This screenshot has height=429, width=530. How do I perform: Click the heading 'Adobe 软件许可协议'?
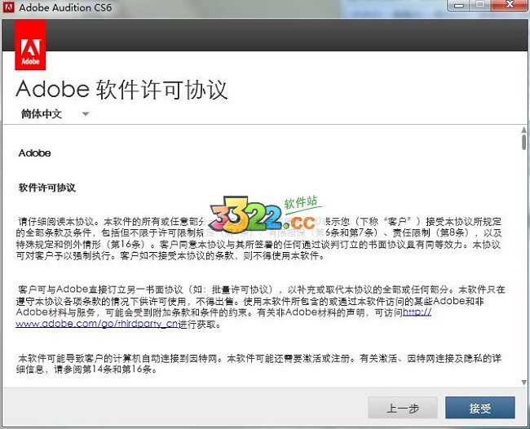coord(121,90)
